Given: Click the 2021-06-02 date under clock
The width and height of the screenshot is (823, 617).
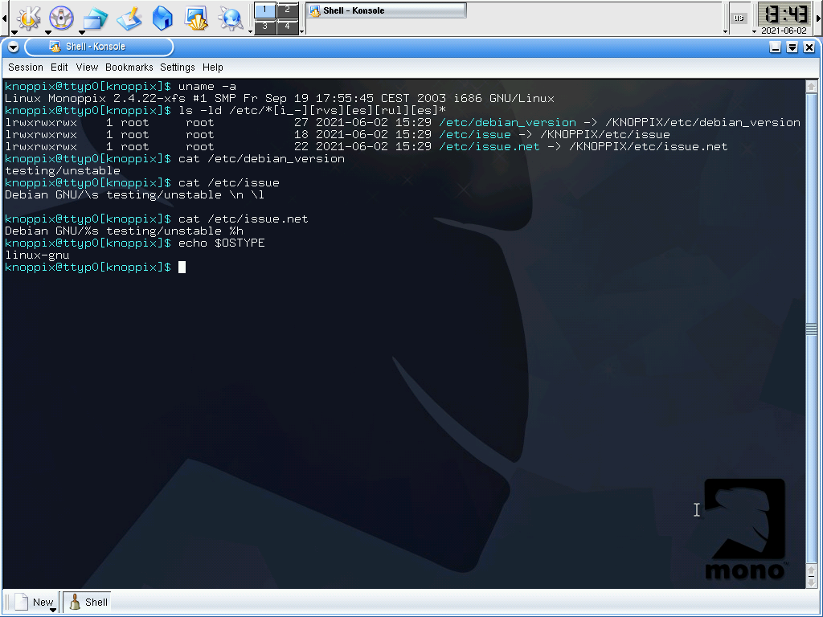Looking at the screenshot, I should pos(784,31).
